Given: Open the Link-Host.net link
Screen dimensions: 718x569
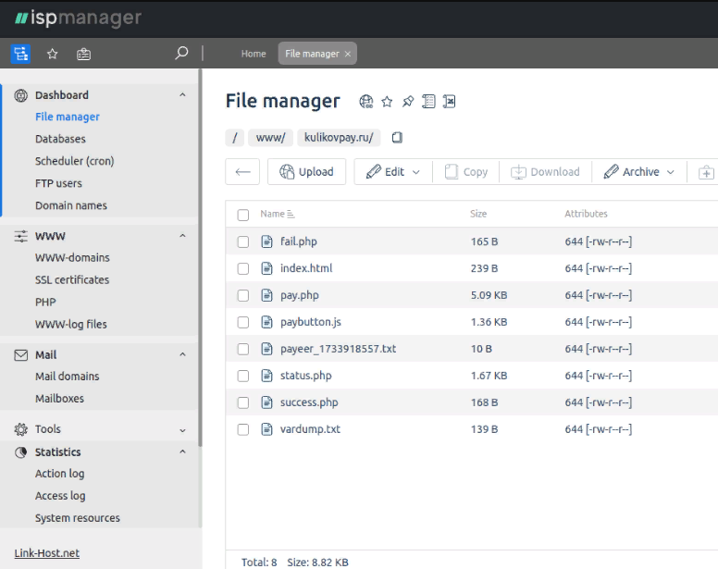Looking at the screenshot, I should click(x=46, y=553).
